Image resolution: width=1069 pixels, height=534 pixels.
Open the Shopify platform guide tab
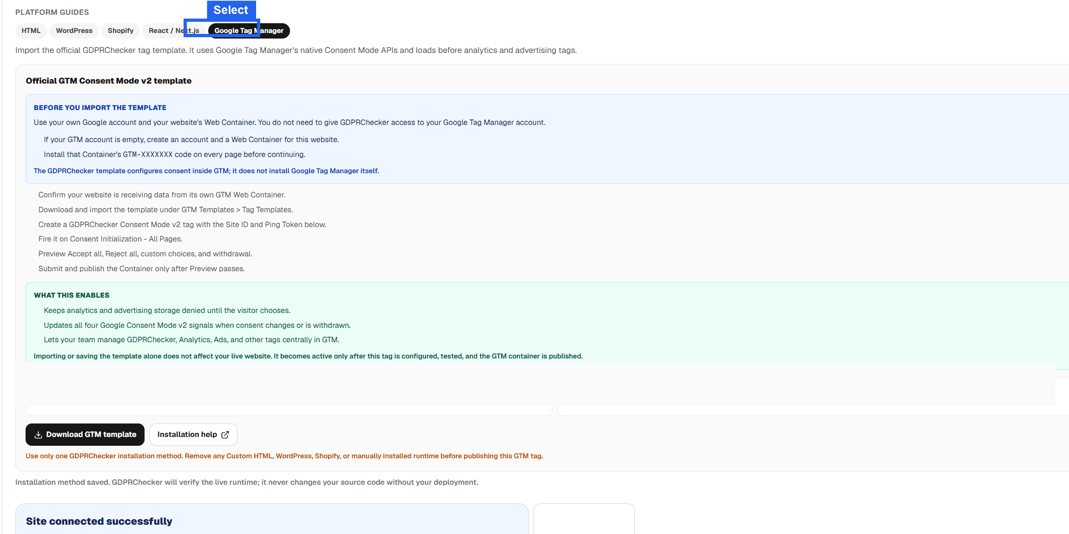pyautogui.click(x=120, y=31)
